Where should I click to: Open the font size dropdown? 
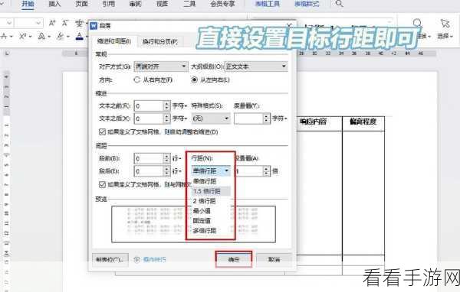click(38, 23)
